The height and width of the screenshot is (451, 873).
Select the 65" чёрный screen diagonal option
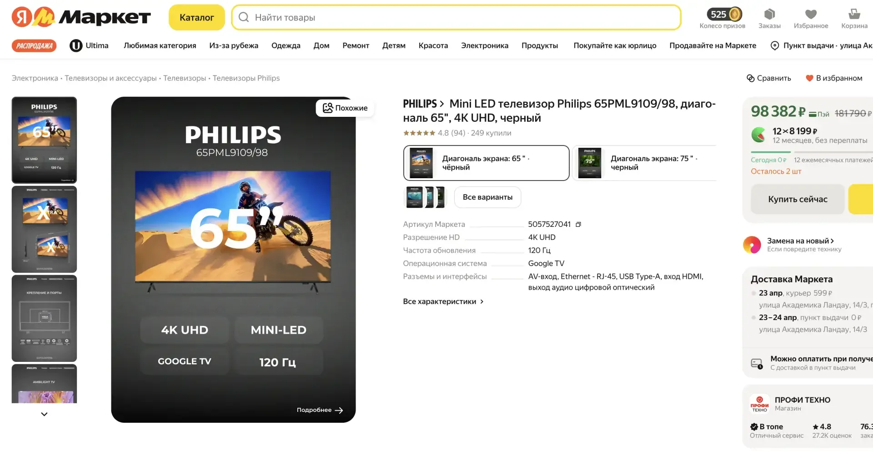tap(486, 163)
